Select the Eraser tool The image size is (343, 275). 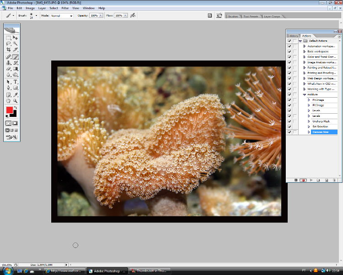[x=9, y=69]
